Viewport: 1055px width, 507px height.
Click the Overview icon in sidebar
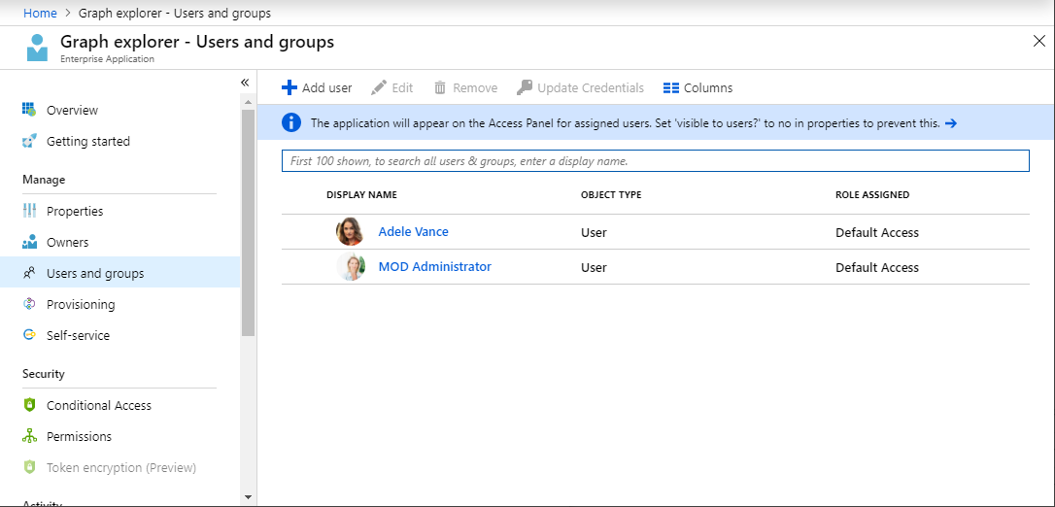29,110
